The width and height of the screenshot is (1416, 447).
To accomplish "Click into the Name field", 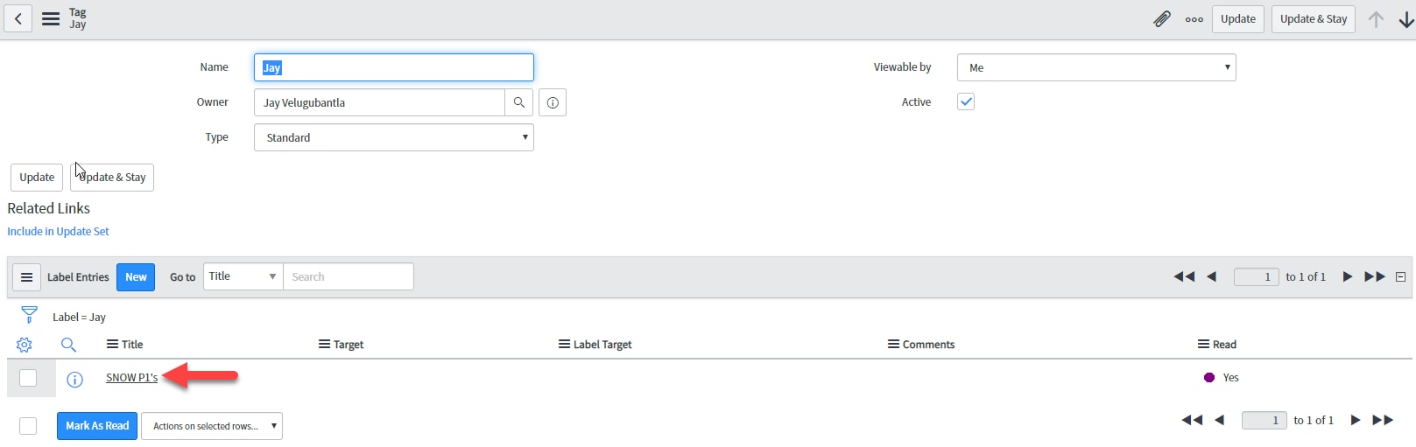I will 394,67.
